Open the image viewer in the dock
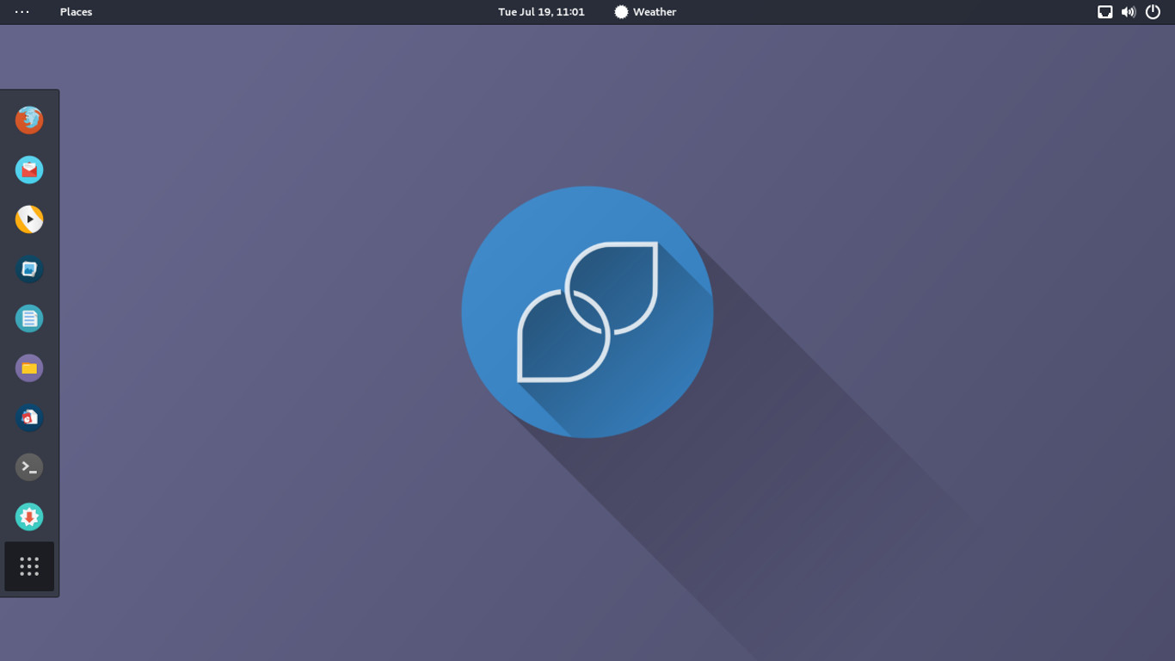 click(29, 269)
